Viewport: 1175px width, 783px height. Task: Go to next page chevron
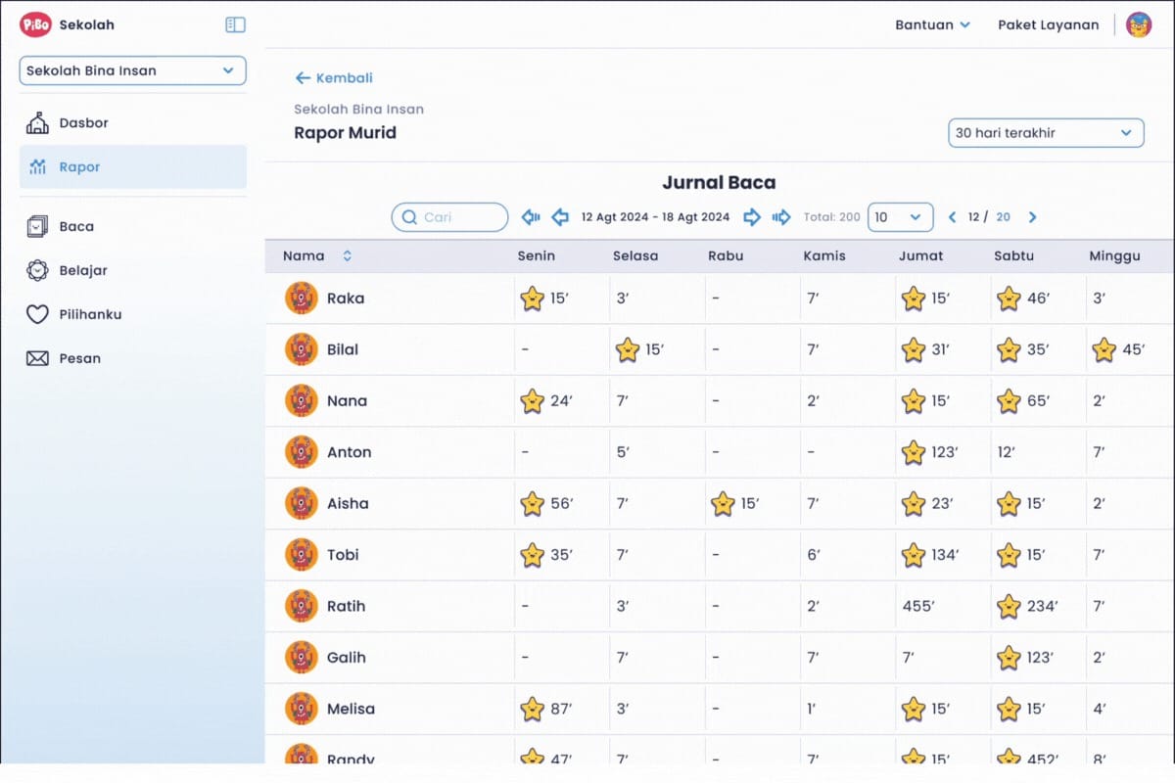coord(1032,217)
